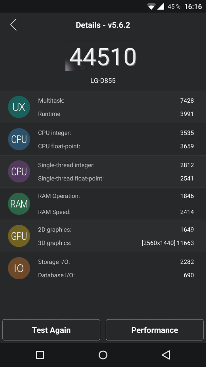Tap the blue CPU category icon
The height and width of the screenshot is (367, 206).
(x=19, y=139)
